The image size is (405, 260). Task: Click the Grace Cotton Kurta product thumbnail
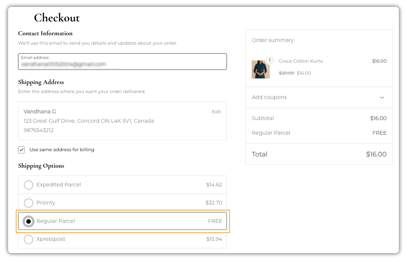click(261, 69)
